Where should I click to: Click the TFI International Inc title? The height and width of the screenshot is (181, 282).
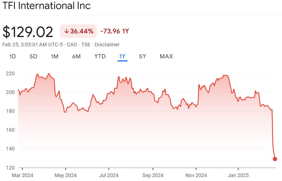click(x=47, y=6)
